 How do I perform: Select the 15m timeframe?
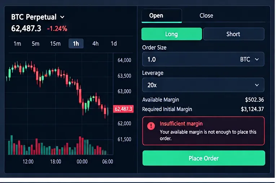point(55,44)
